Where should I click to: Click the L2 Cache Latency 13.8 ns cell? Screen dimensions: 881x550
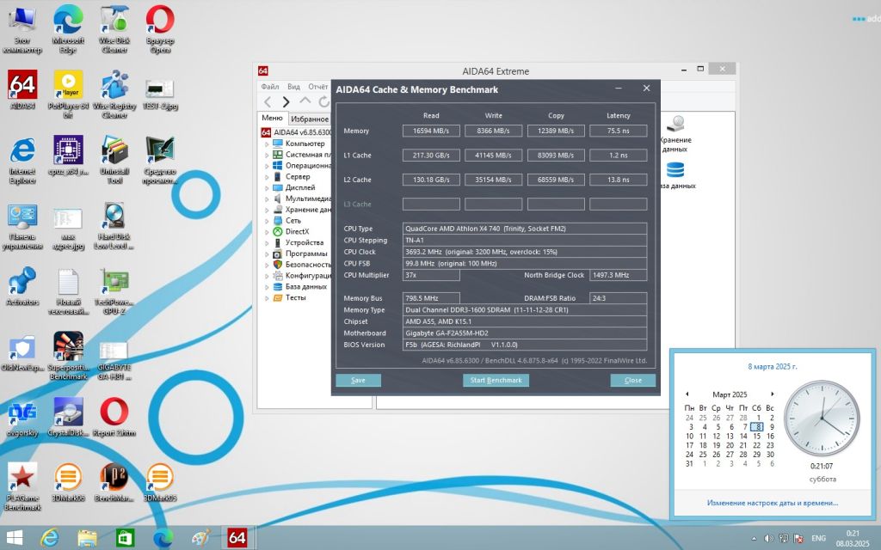coord(618,180)
